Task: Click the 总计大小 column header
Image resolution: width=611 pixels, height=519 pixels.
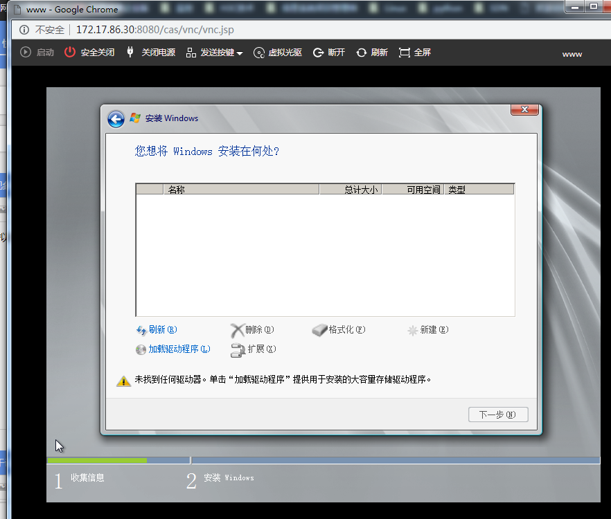Action: coord(351,189)
